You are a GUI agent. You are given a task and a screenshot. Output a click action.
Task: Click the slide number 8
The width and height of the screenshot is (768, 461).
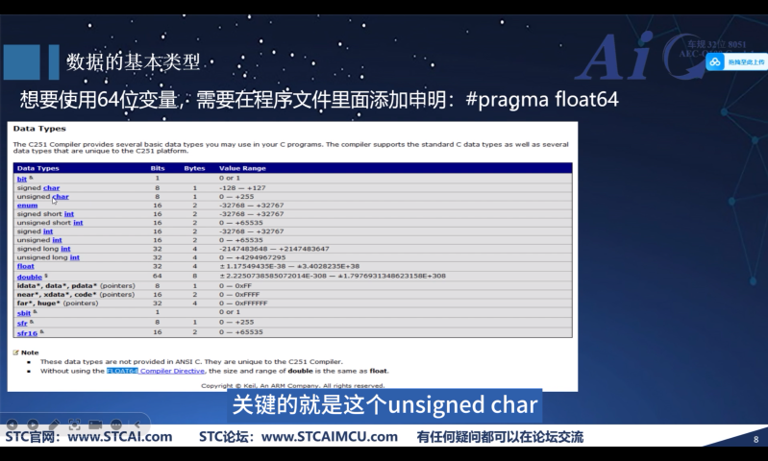point(756,440)
